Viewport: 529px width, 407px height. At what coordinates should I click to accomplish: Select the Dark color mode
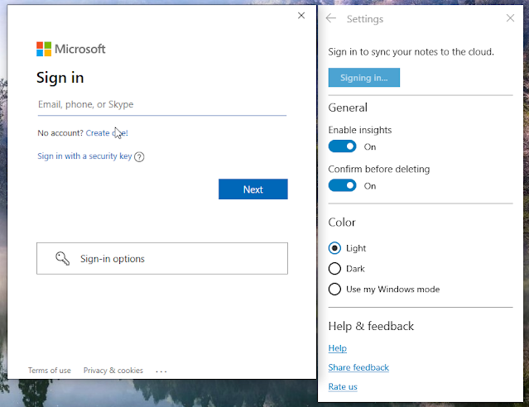pyautogui.click(x=334, y=269)
